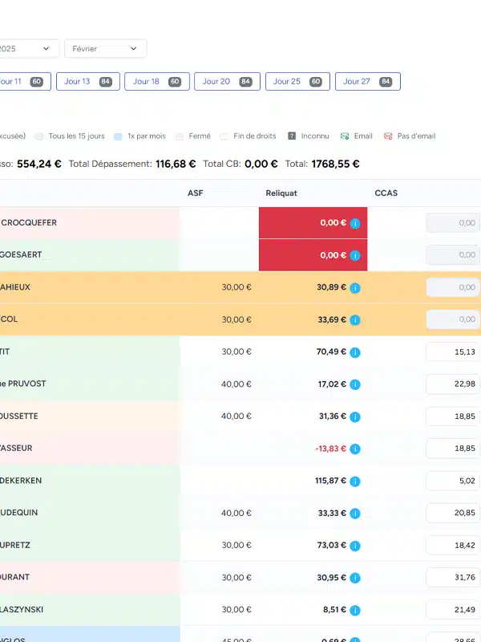Click the -13,83 € negative reliquat value

click(330, 449)
